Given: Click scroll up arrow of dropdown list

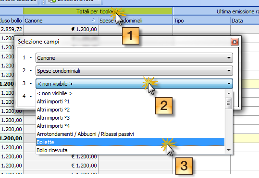Looking at the screenshot, I should (x=229, y=93).
